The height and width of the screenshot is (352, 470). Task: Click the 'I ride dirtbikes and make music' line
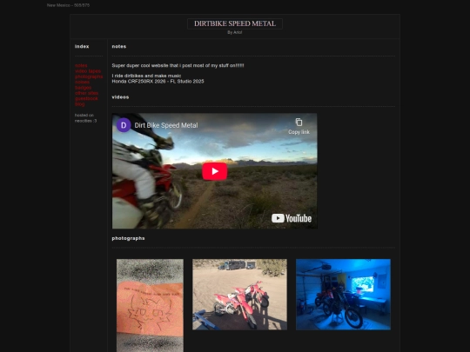click(x=146, y=76)
